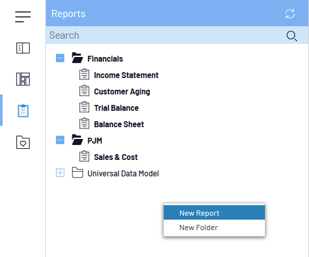Click the Income Statement report icon
The height and width of the screenshot is (257, 309).
[84, 74]
